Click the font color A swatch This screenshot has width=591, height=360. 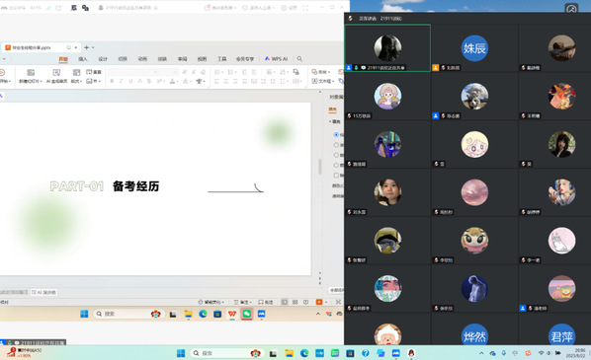click(x=172, y=81)
